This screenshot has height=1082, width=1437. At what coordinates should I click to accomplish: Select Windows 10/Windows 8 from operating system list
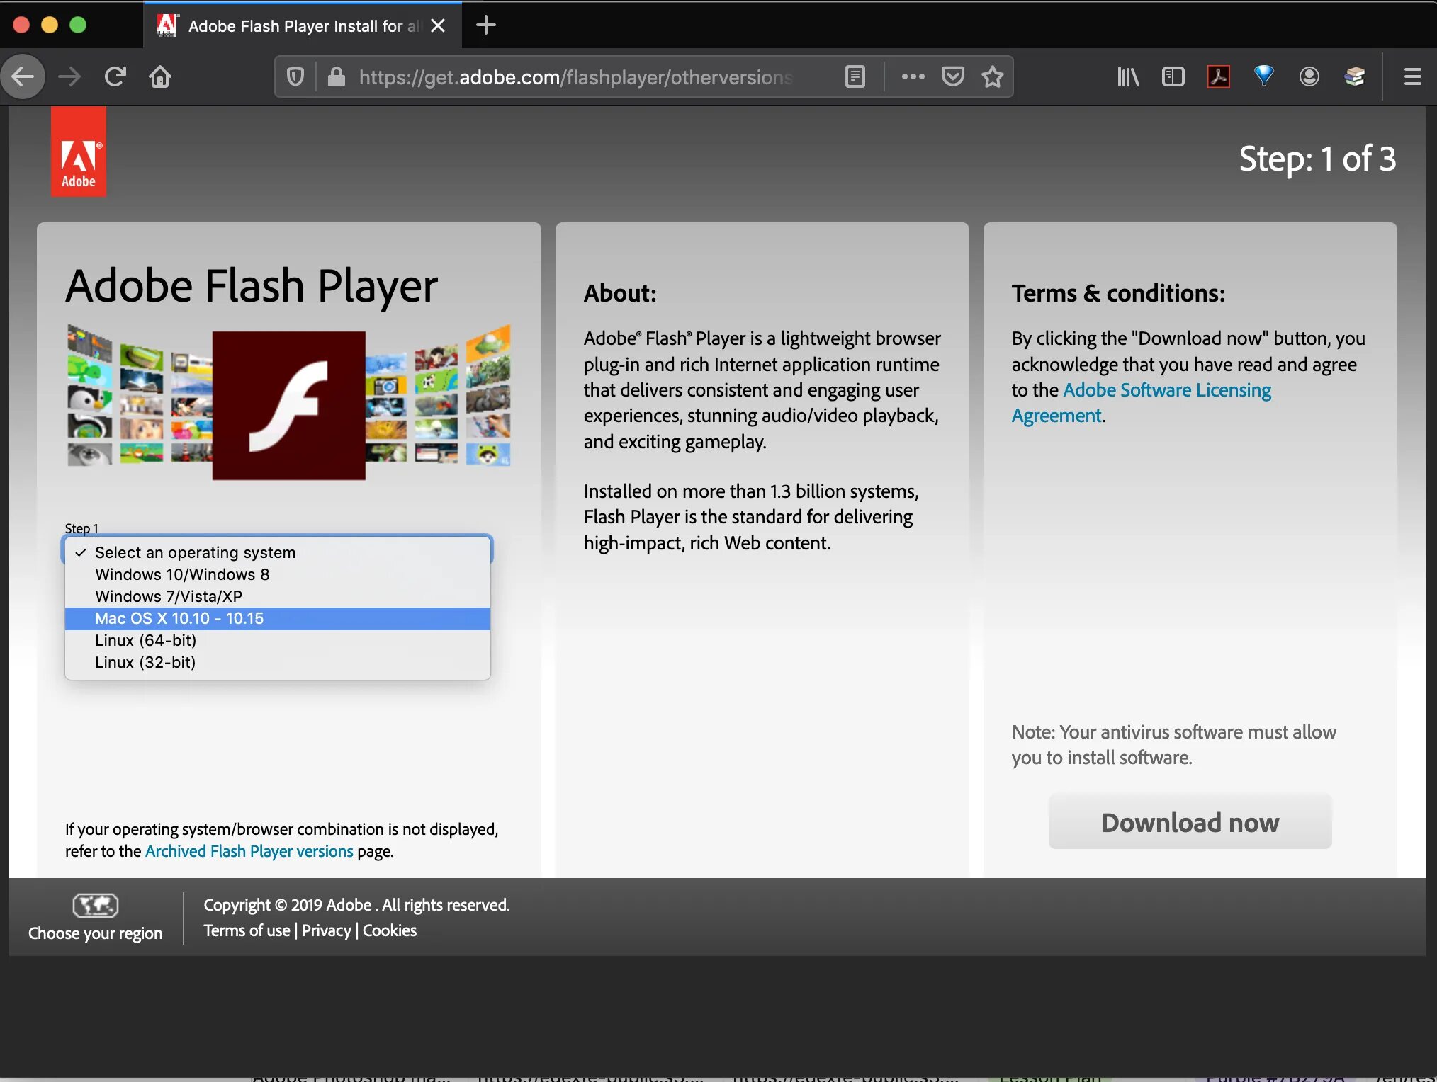(x=182, y=574)
